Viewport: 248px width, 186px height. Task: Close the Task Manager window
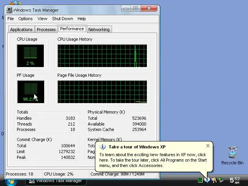pos(149,9)
